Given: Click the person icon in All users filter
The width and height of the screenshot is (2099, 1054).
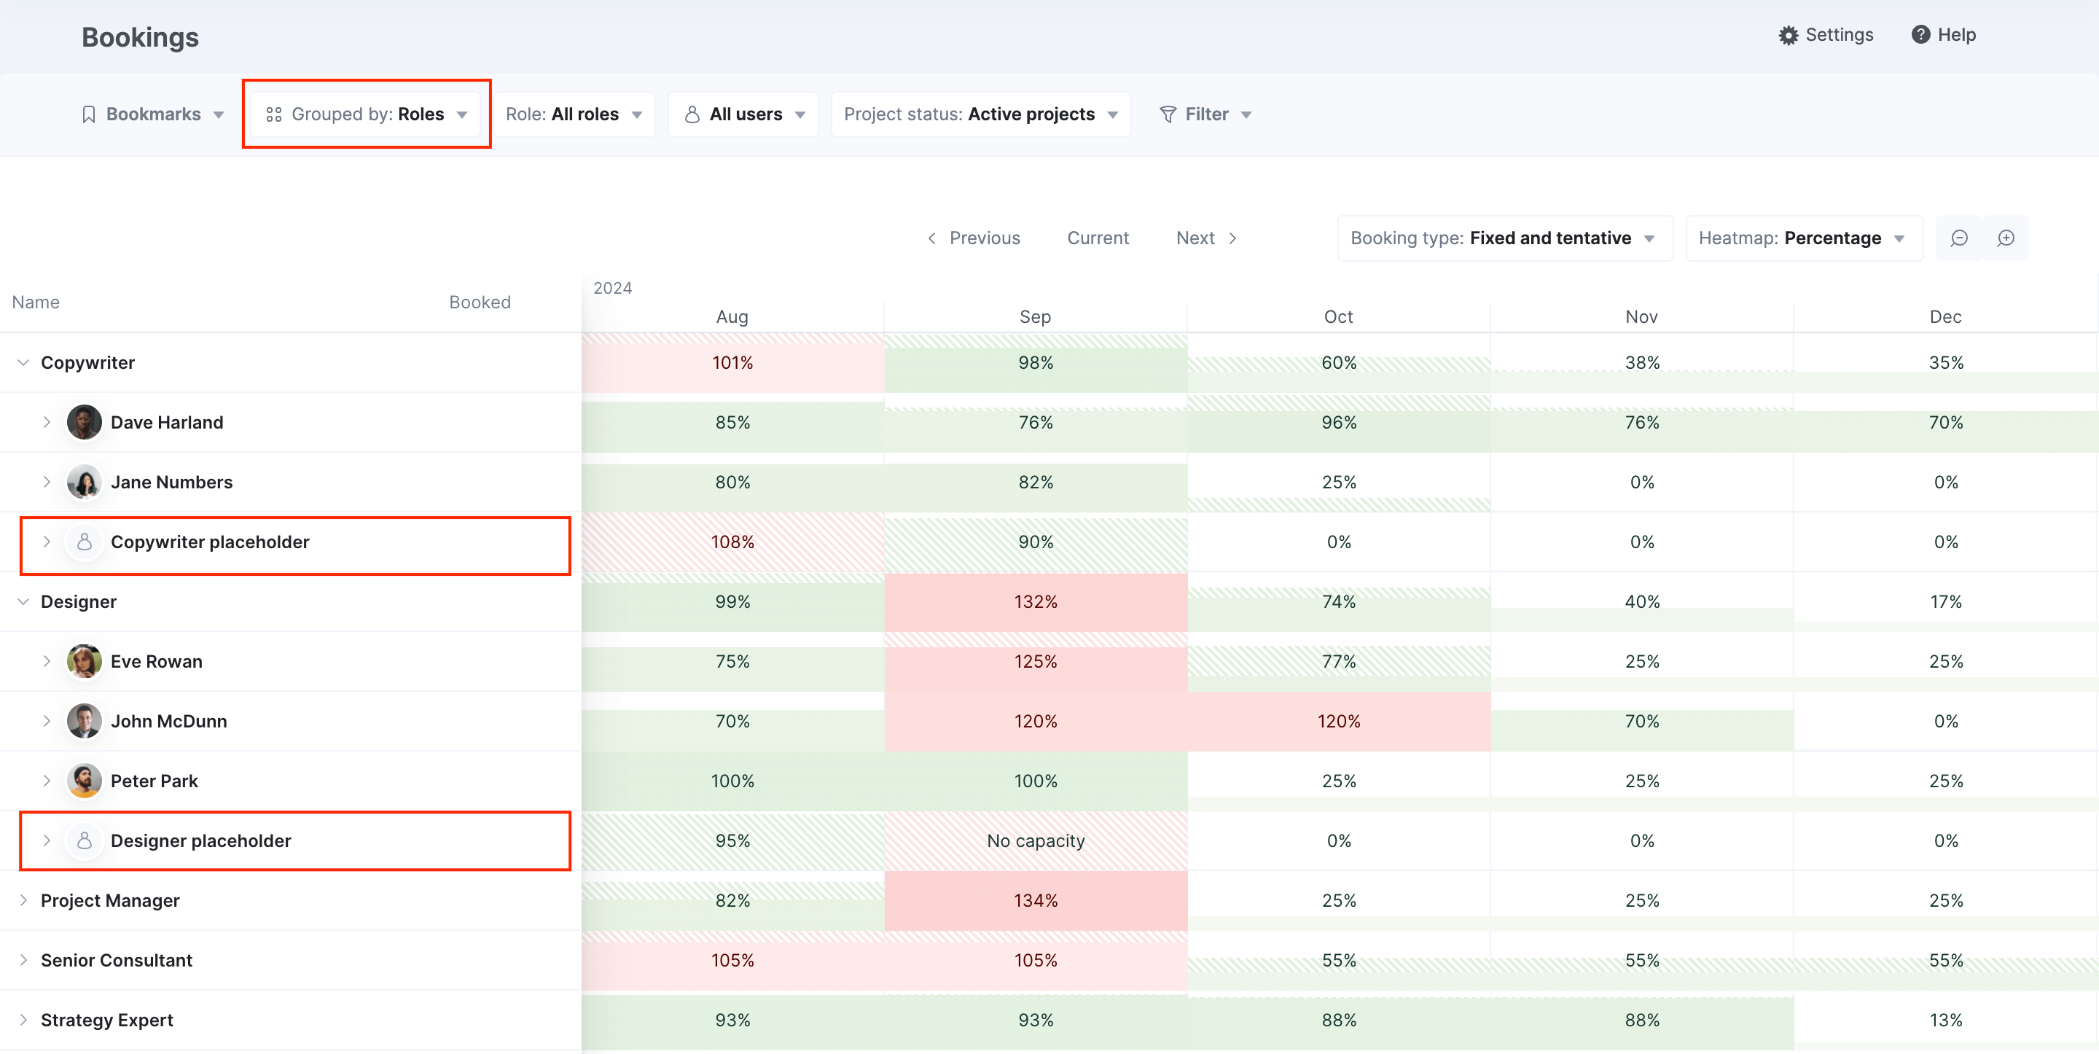Looking at the screenshot, I should click(692, 114).
